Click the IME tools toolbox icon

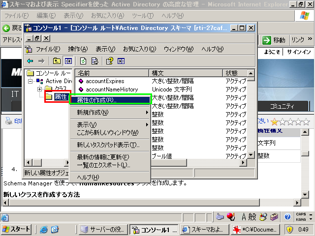tap(274, 217)
